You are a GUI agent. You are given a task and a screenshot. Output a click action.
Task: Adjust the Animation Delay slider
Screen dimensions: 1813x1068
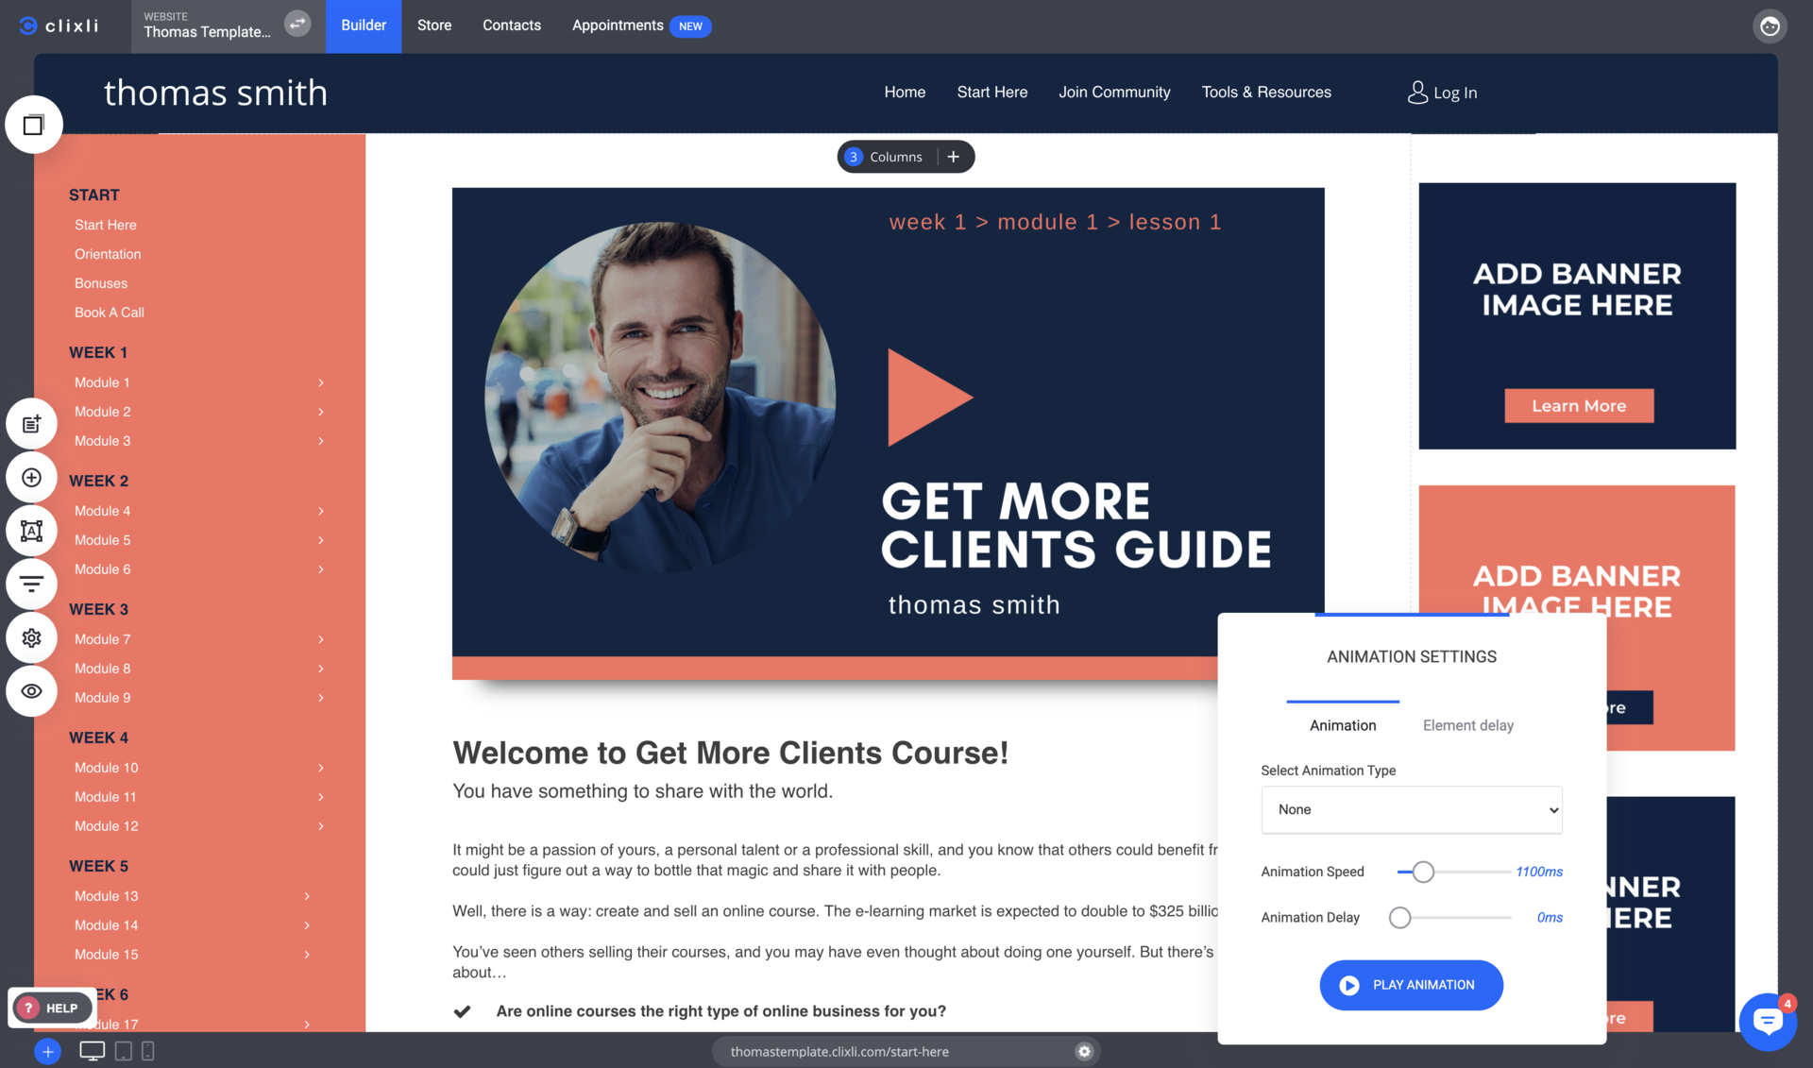[x=1400, y=918]
